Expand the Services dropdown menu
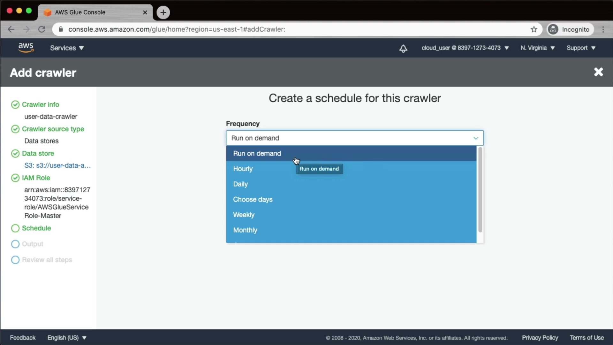Image resolution: width=613 pixels, height=345 pixels. click(67, 48)
